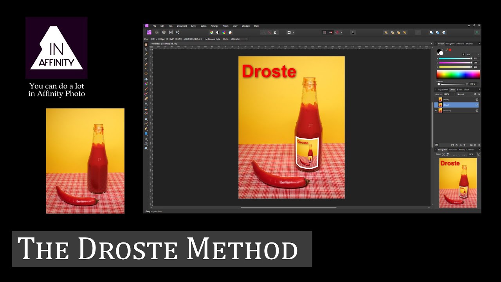Apply Auto Levels from toolbar

pos(211,33)
